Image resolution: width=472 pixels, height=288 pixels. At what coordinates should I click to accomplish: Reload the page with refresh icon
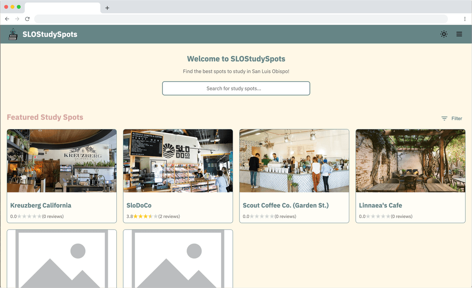point(27,19)
